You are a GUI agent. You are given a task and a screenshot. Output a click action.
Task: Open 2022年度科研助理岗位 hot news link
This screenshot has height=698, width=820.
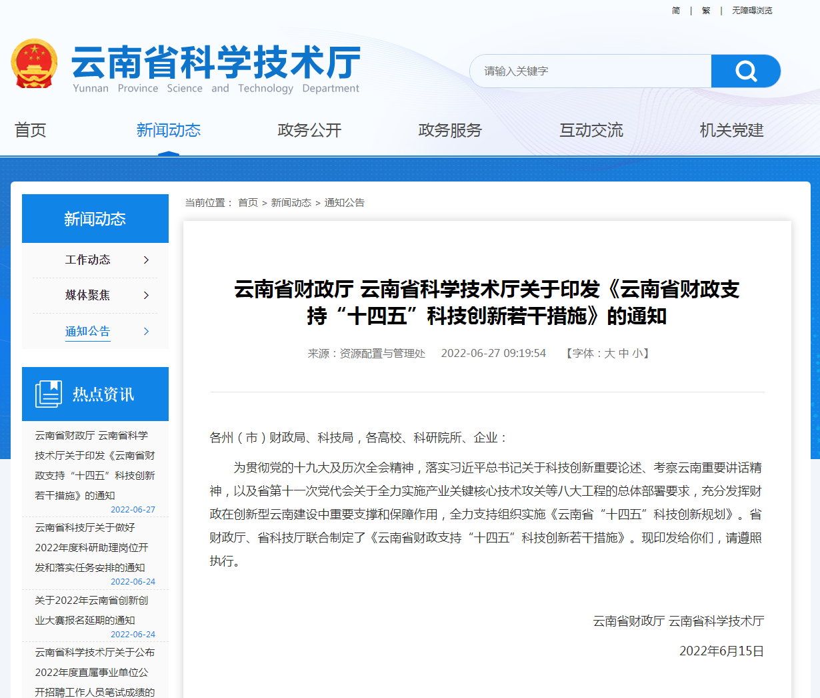(91, 547)
